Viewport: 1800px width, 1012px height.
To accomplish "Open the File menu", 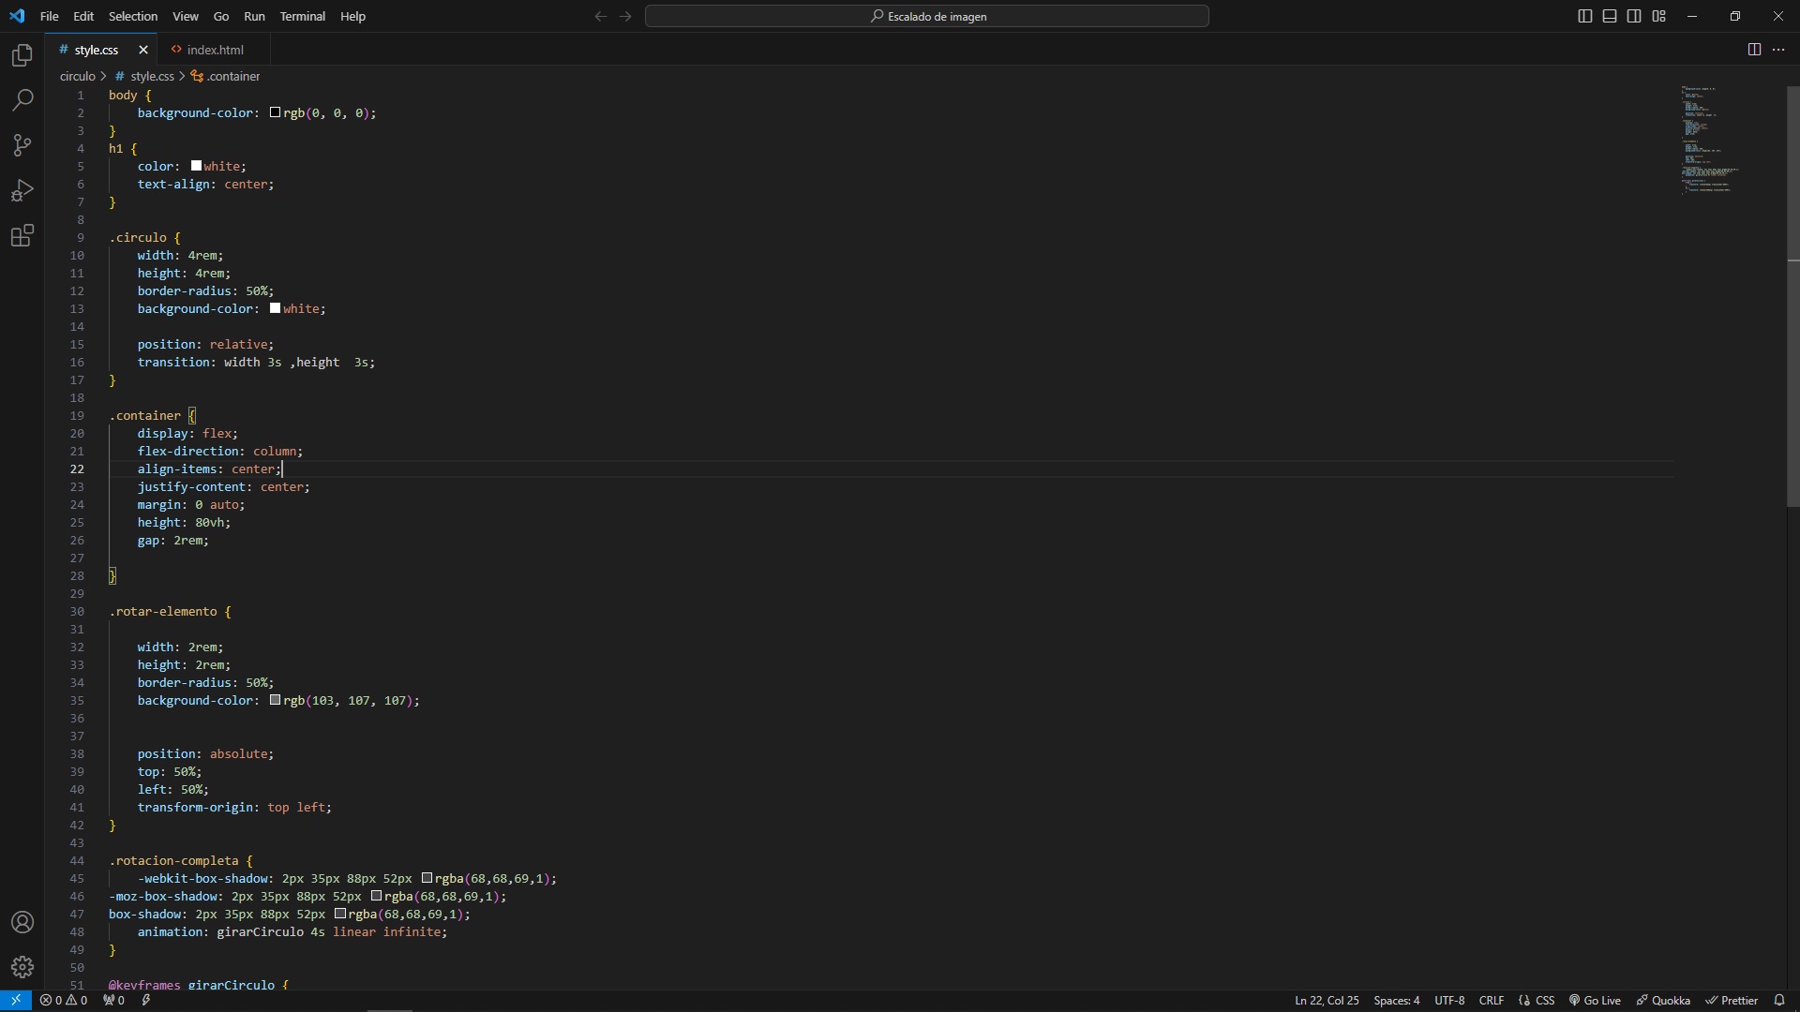I will click(50, 16).
